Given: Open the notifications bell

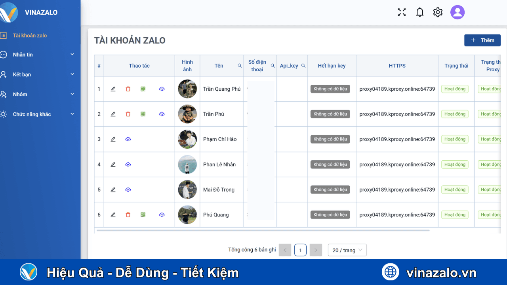Looking at the screenshot, I should pos(420,12).
